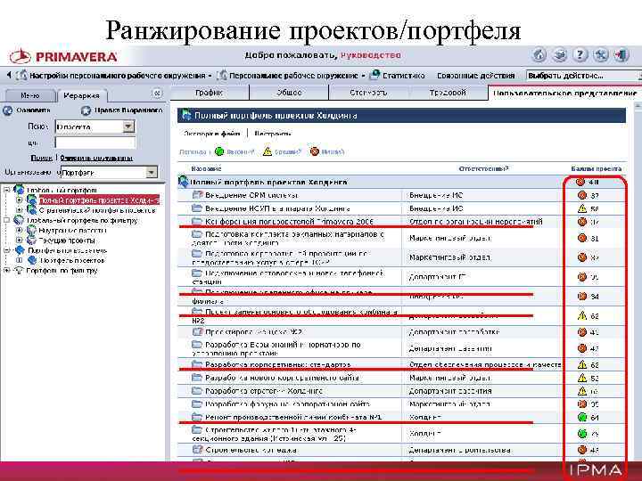Click the Ответственный column header
Screen dimensions: 642x481
click(483, 168)
